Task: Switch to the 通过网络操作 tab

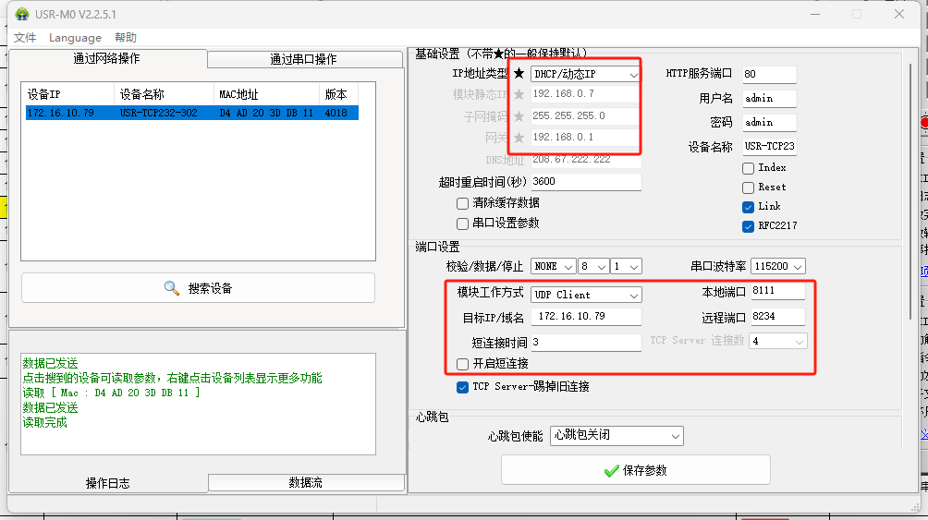Action: click(x=107, y=58)
